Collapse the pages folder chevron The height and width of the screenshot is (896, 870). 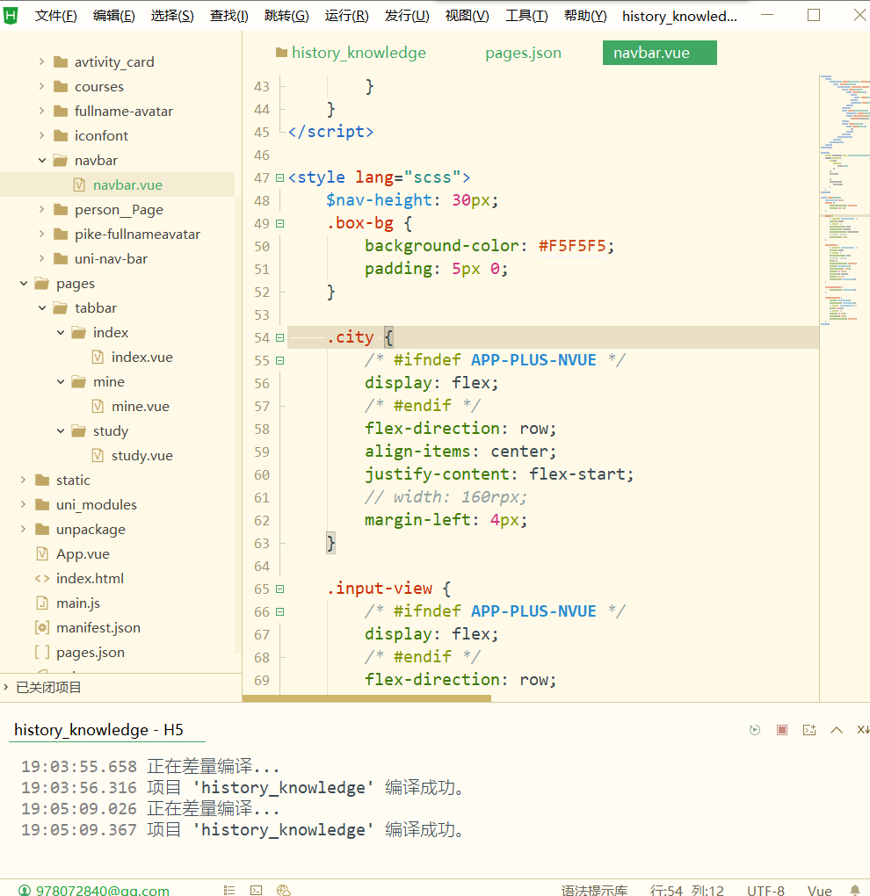[24, 283]
